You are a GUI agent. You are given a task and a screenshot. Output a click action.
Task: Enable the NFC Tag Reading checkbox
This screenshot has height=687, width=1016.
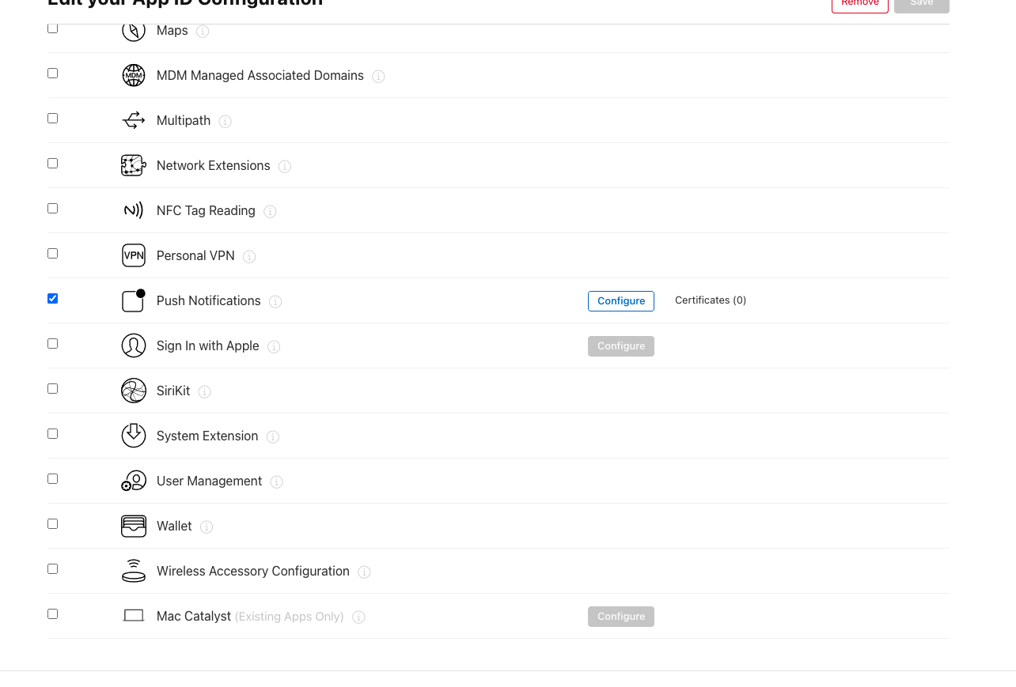pos(53,208)
